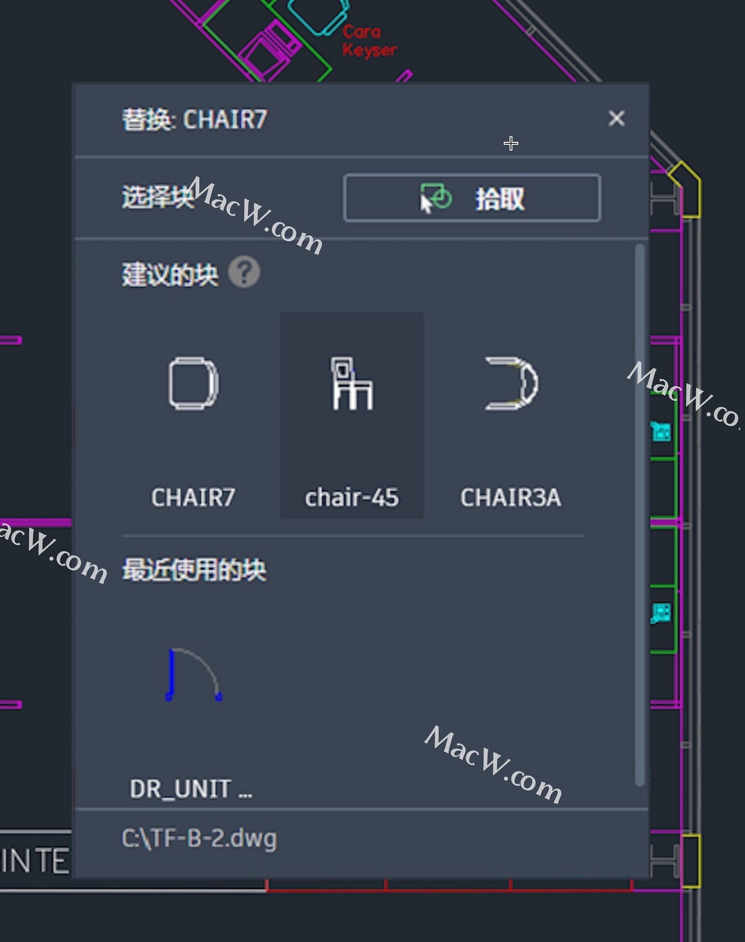
Task: Choose the chair-45 block preview
Action: point(352,415)
